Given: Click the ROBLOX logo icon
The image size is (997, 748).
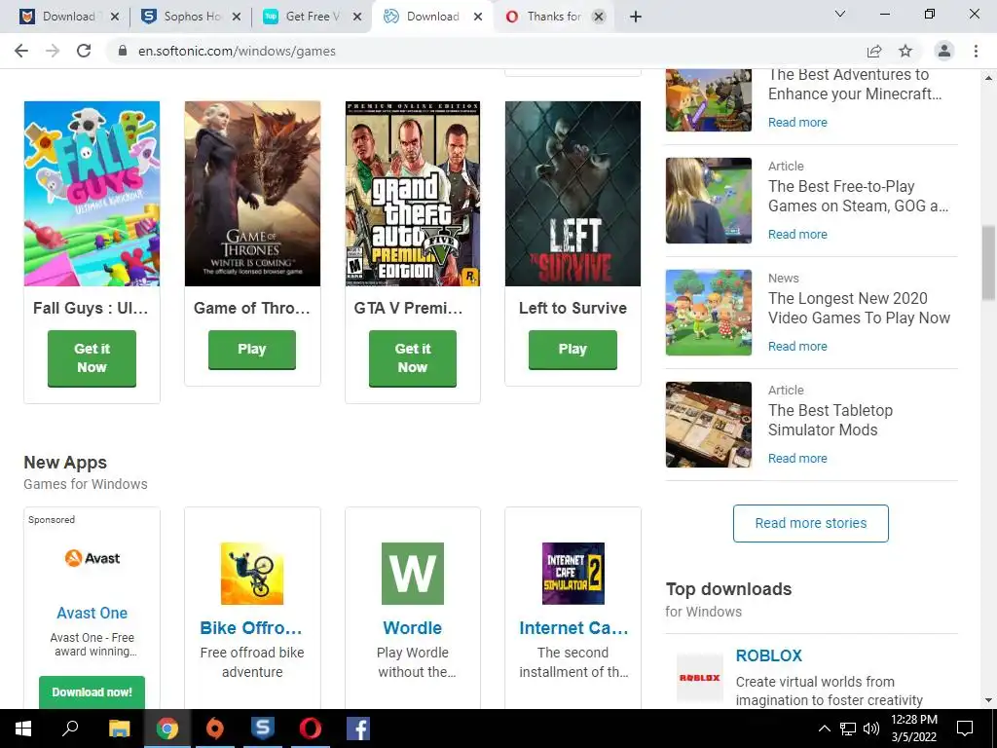Looking at the screenshot, I should (x=699, y=678).
